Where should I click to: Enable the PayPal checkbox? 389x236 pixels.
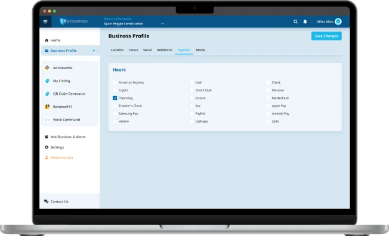[x=192, y=114]
